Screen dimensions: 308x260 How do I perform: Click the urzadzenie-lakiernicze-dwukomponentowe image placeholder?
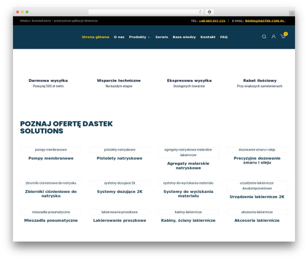(257, 186)
